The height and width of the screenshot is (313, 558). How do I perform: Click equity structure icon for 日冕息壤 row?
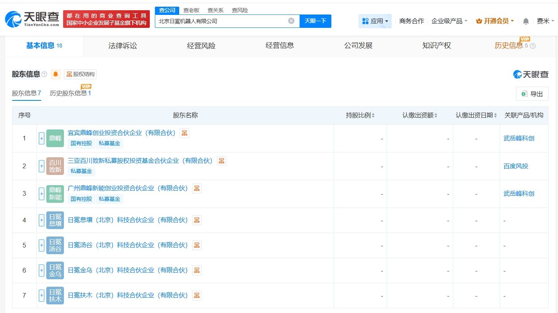coord(197,220)
